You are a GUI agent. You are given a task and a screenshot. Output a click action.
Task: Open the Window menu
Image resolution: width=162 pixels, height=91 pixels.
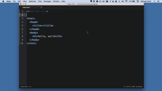coord(56,1)
